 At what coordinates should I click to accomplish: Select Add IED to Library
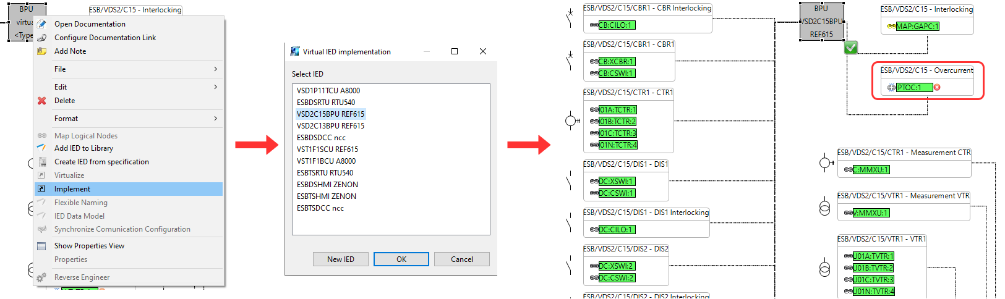tap(83, 148)
